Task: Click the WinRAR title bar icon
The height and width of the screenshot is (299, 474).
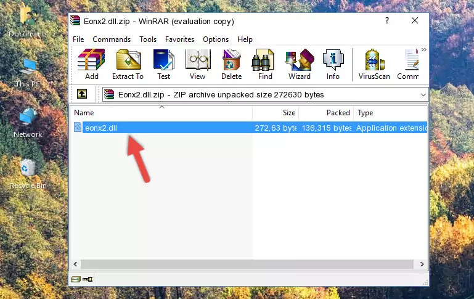Action: click(x=75, y=21)
